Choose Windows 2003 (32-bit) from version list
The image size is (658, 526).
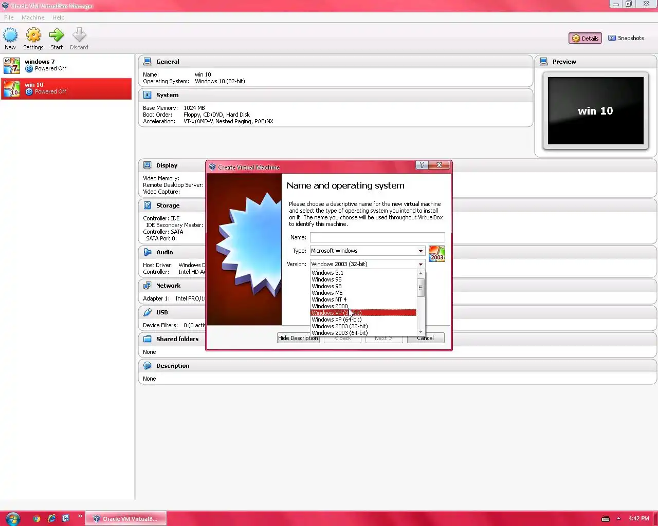click(x=363, y=326)
